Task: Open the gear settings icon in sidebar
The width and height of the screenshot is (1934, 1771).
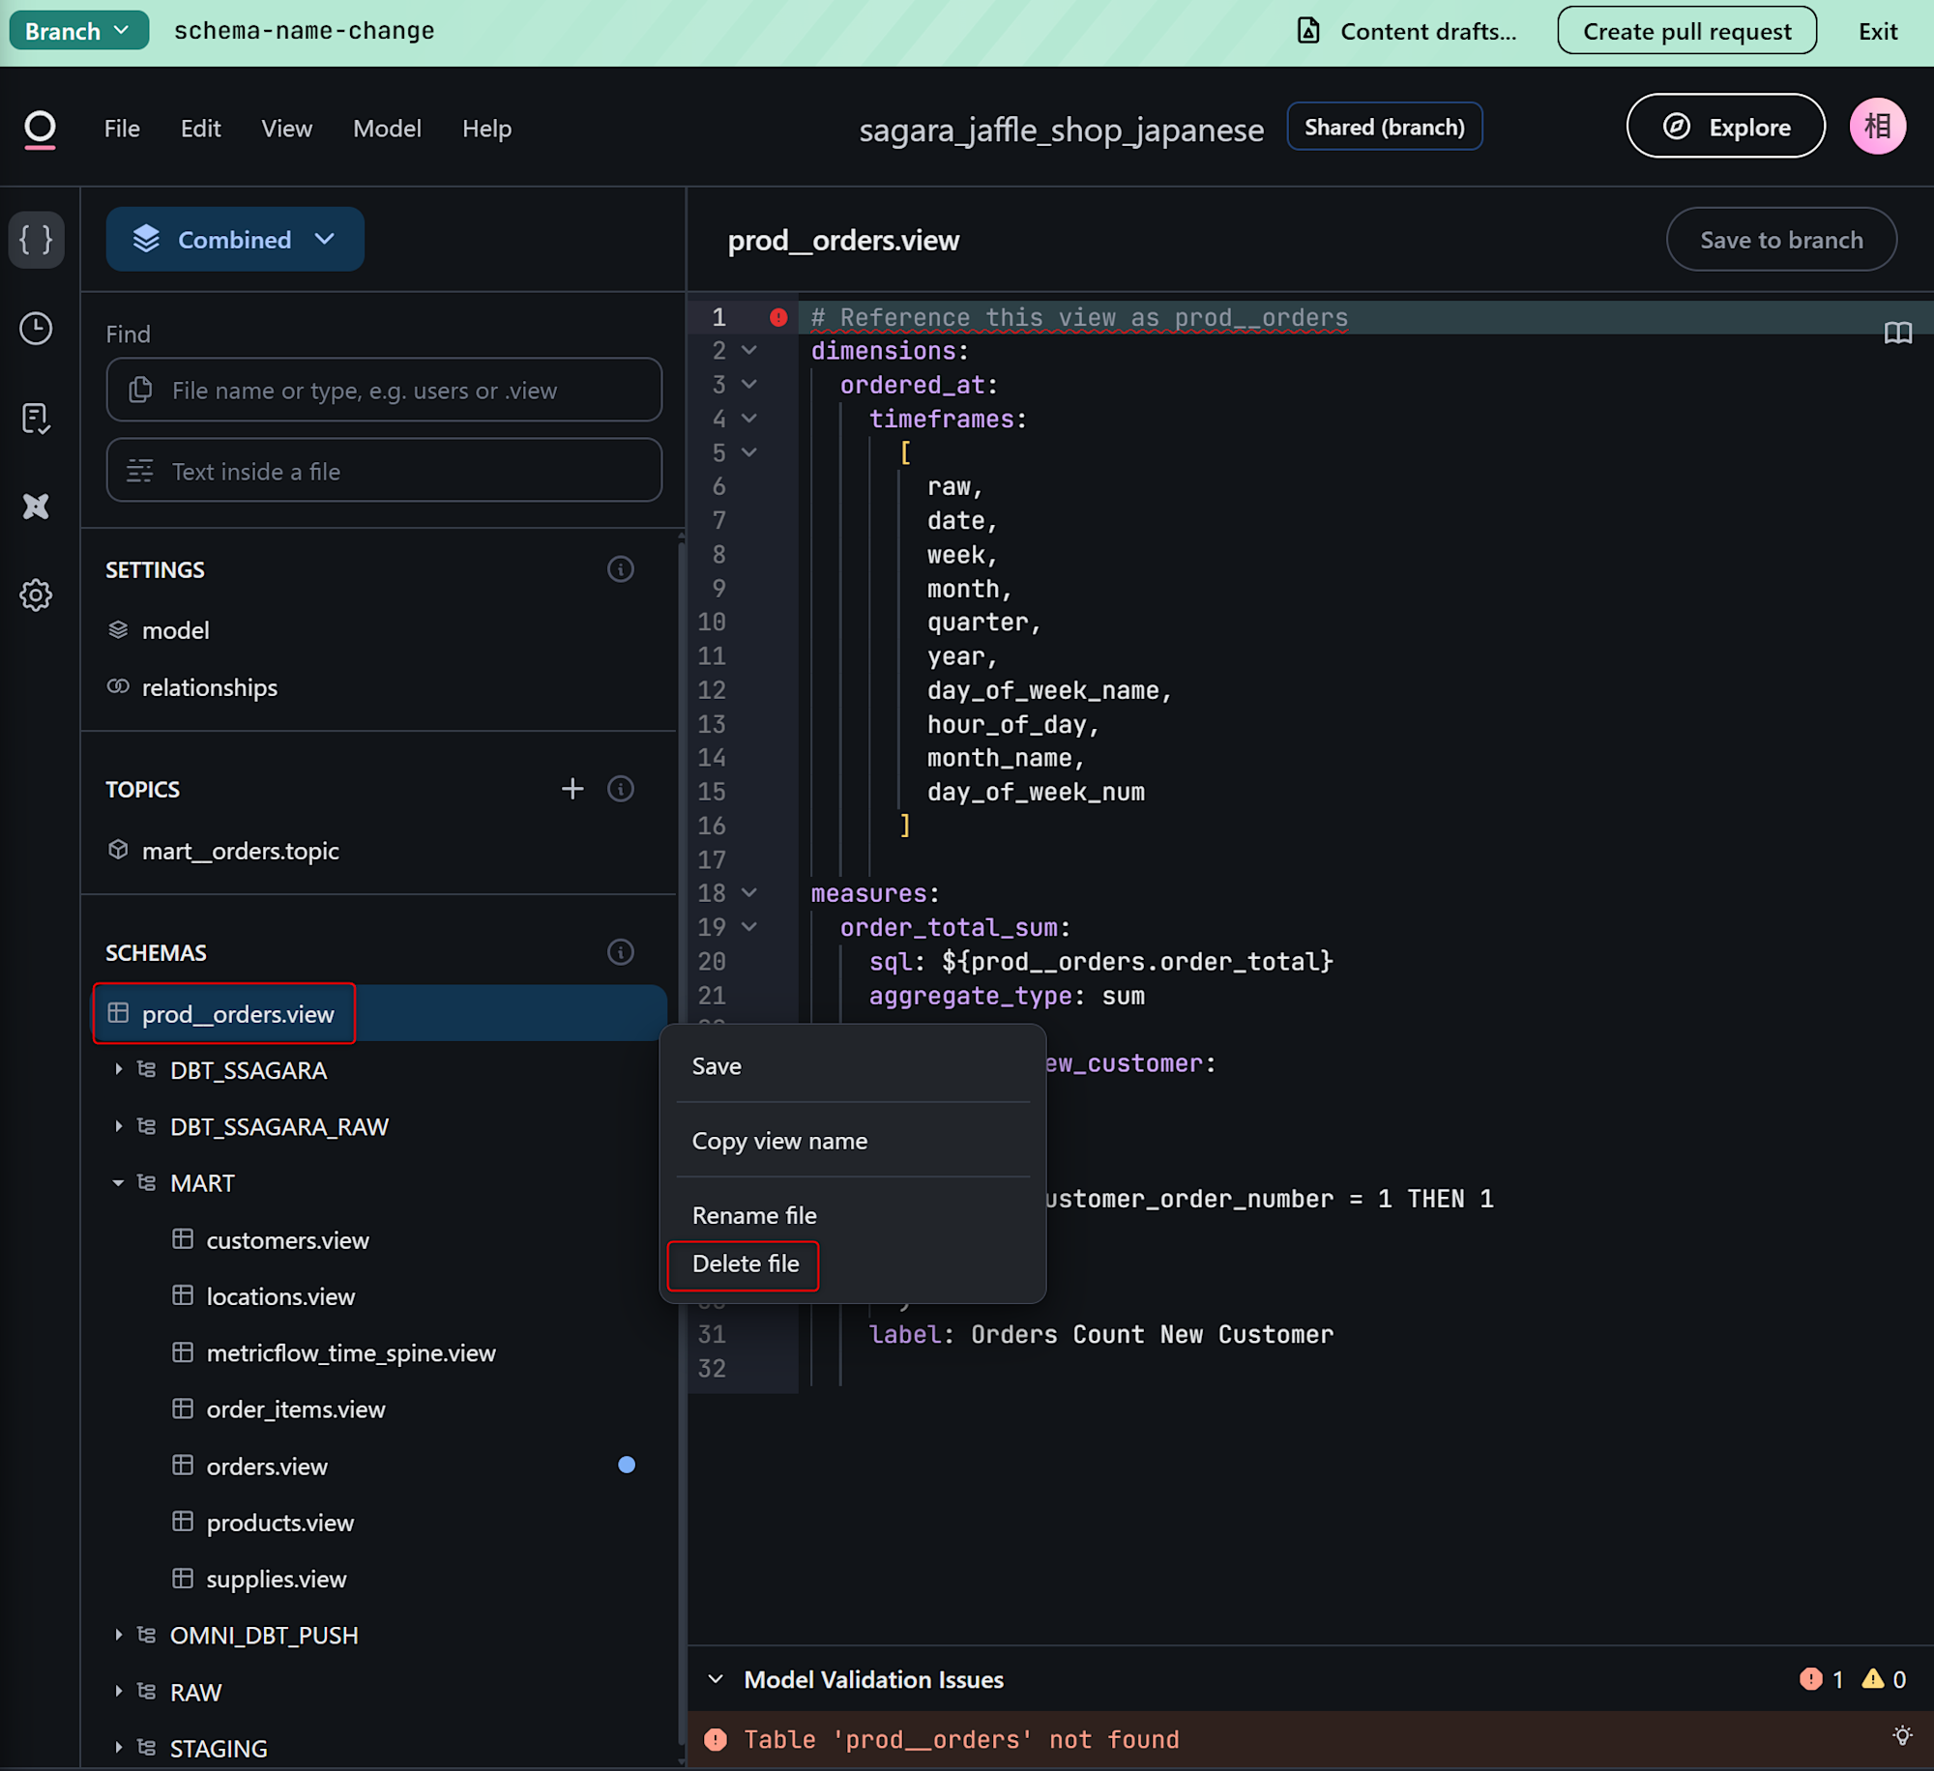Action: (x=36, y=595)
